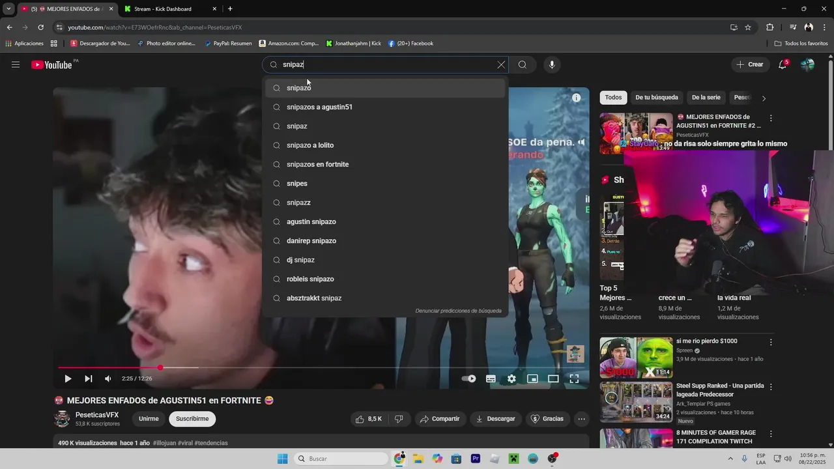The height and width of the screenshot is (469, 834).
Task: Seek using the video progress bar
Action: pyautogui.click(x=321, y=368)
